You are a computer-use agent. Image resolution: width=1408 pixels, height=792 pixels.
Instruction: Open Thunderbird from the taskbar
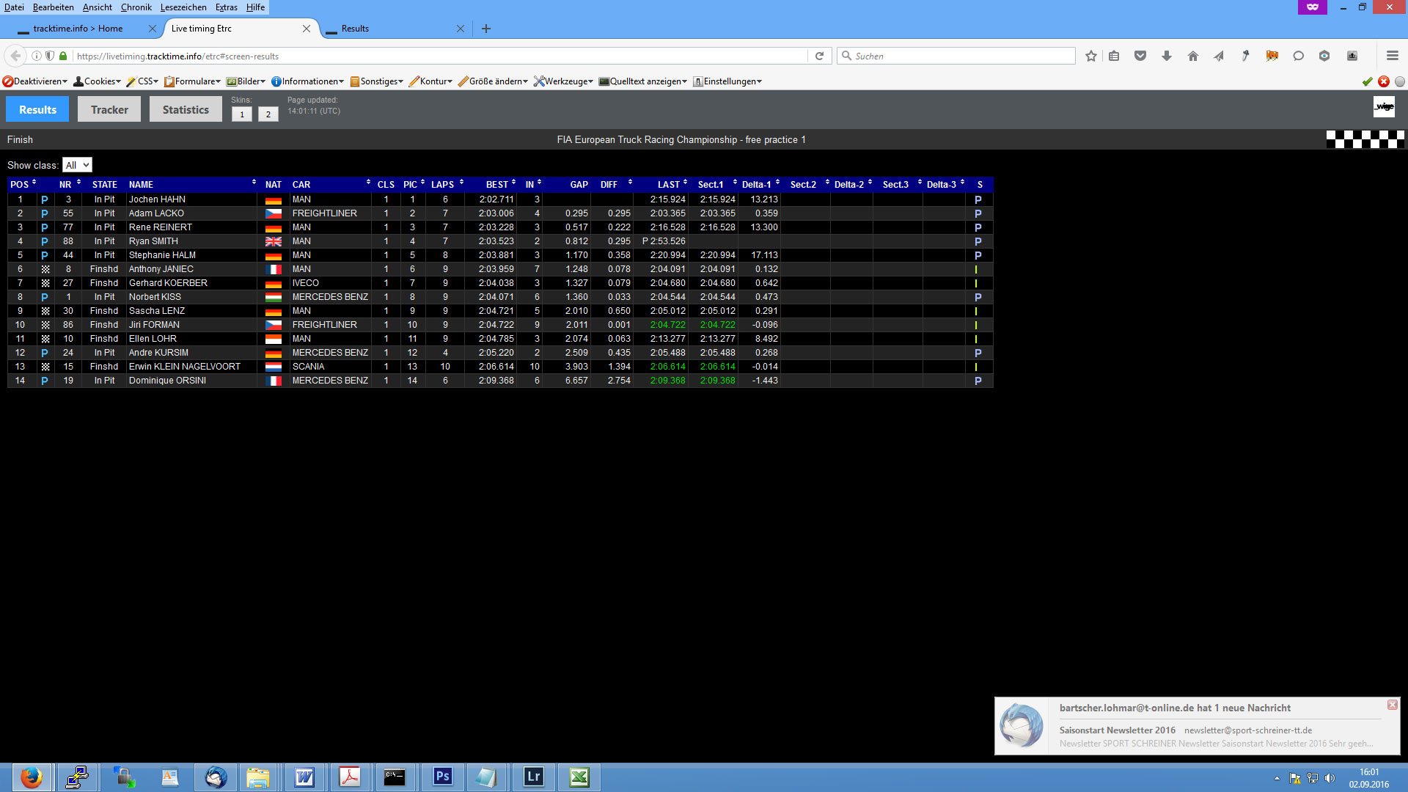pos(216,777)
